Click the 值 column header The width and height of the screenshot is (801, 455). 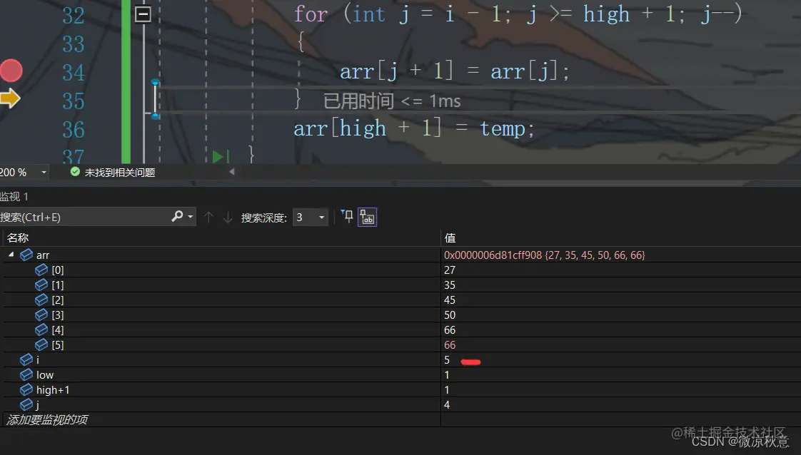[450, 237]
